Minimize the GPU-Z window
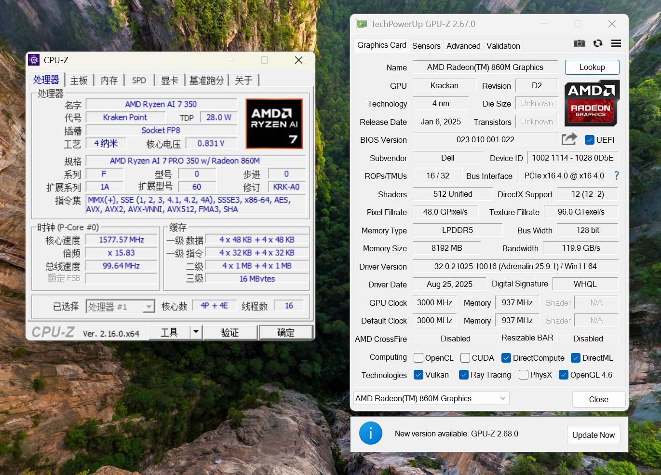661x475 pixels. [545, 24]
